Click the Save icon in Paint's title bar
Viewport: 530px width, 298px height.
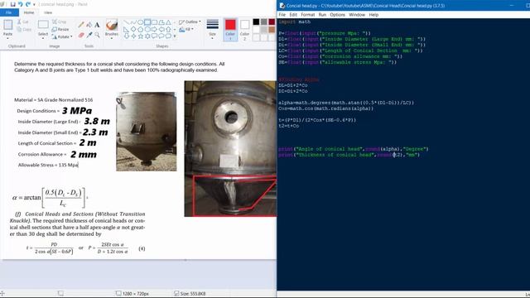13,4
